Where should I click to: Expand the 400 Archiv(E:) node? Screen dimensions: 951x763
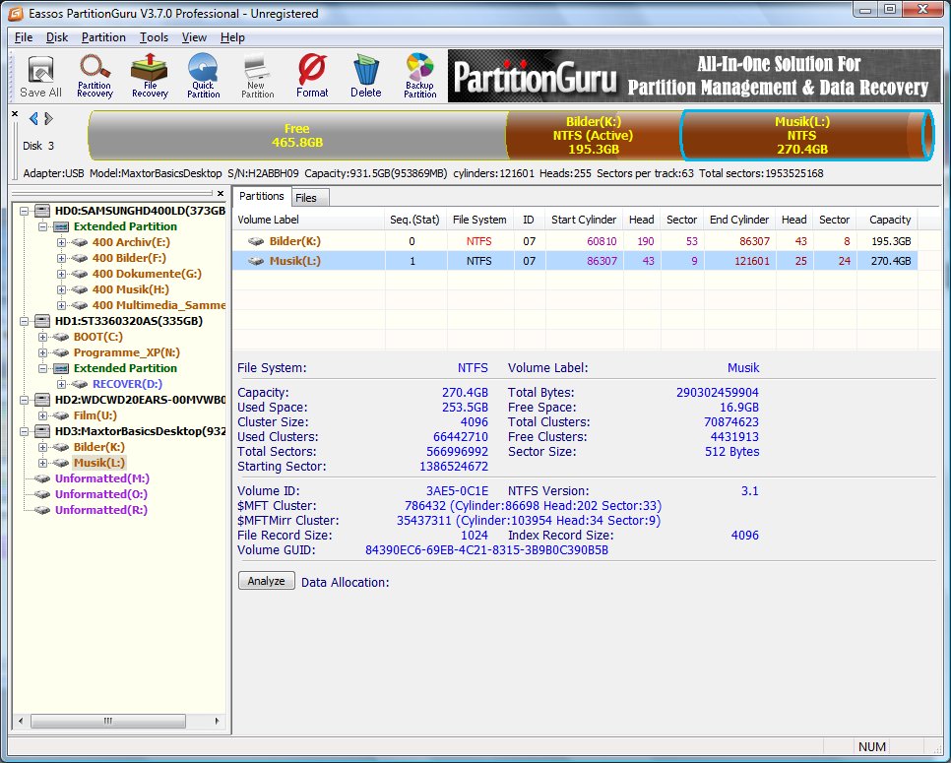click(61, 242)
